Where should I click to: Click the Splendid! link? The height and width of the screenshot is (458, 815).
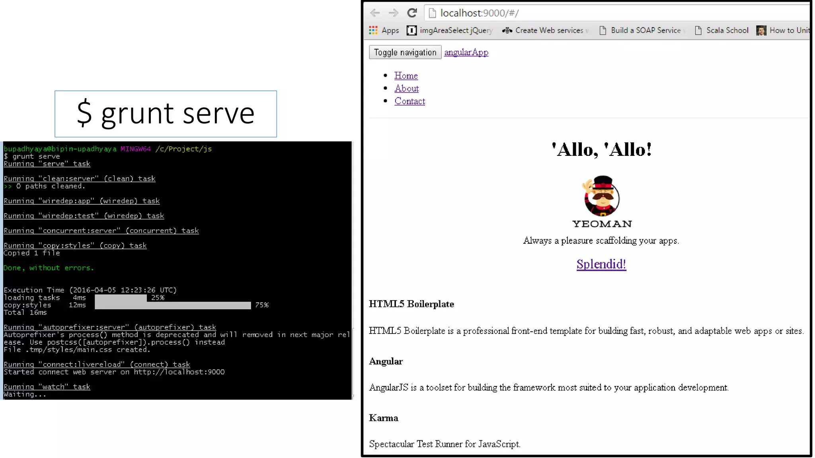coord(601,264)
